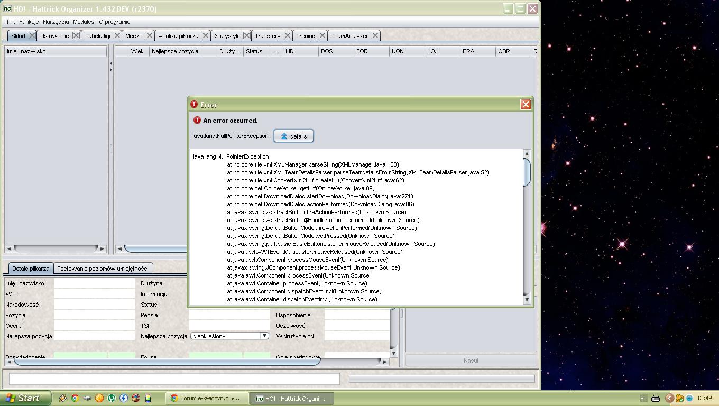719x406 pixels.
Task: Show hidden tray icons with the arrow
Action: pos(669,398)
